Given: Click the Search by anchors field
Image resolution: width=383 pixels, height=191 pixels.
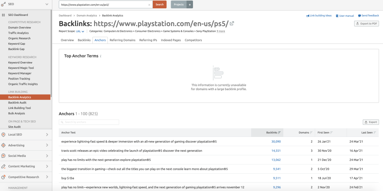Looking at the screenshot, I should [x=89, y=122].
